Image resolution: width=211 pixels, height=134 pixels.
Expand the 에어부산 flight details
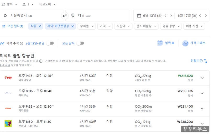pos(202,93)
